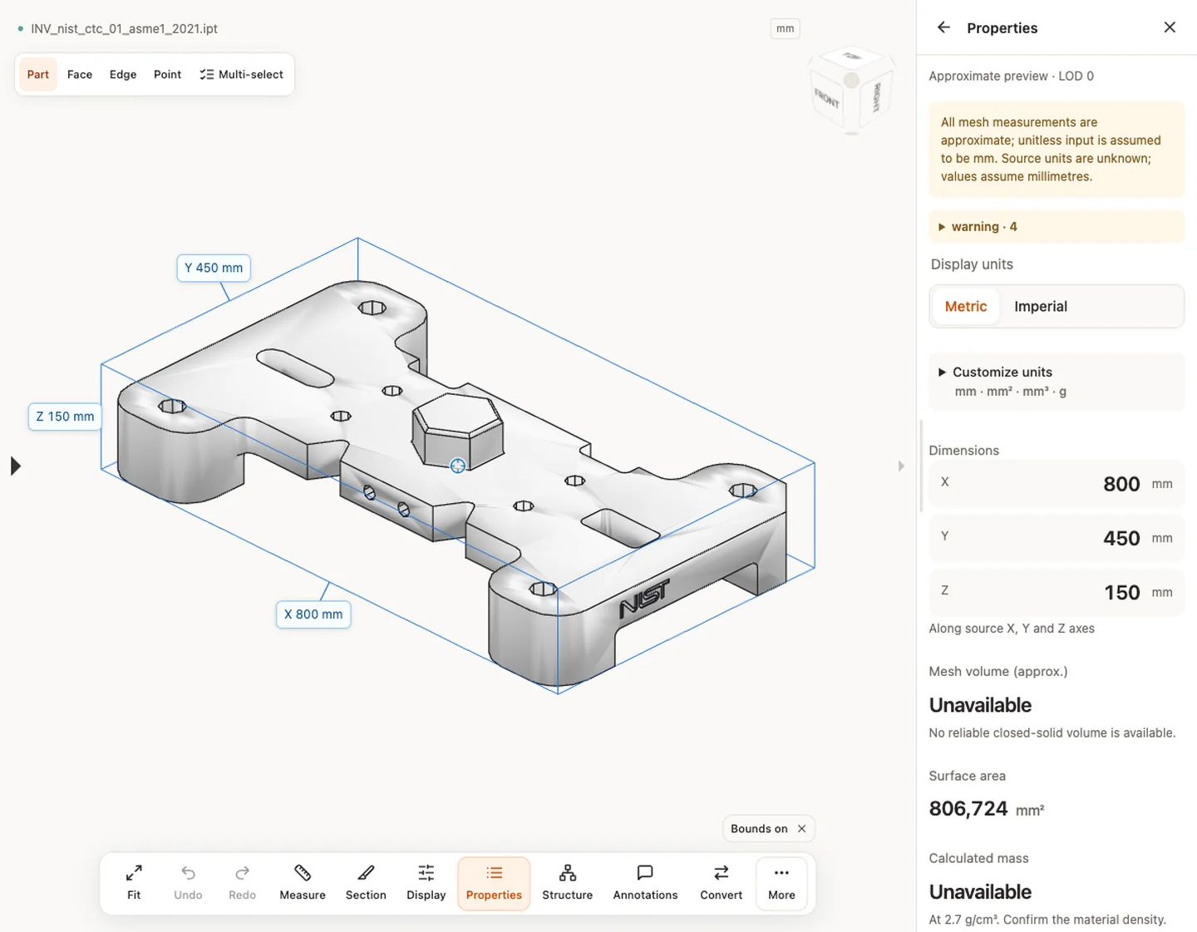The height and width of the screenshot is (932, 1197).
Task: Select Face selection mode
Action: (80, 75)
